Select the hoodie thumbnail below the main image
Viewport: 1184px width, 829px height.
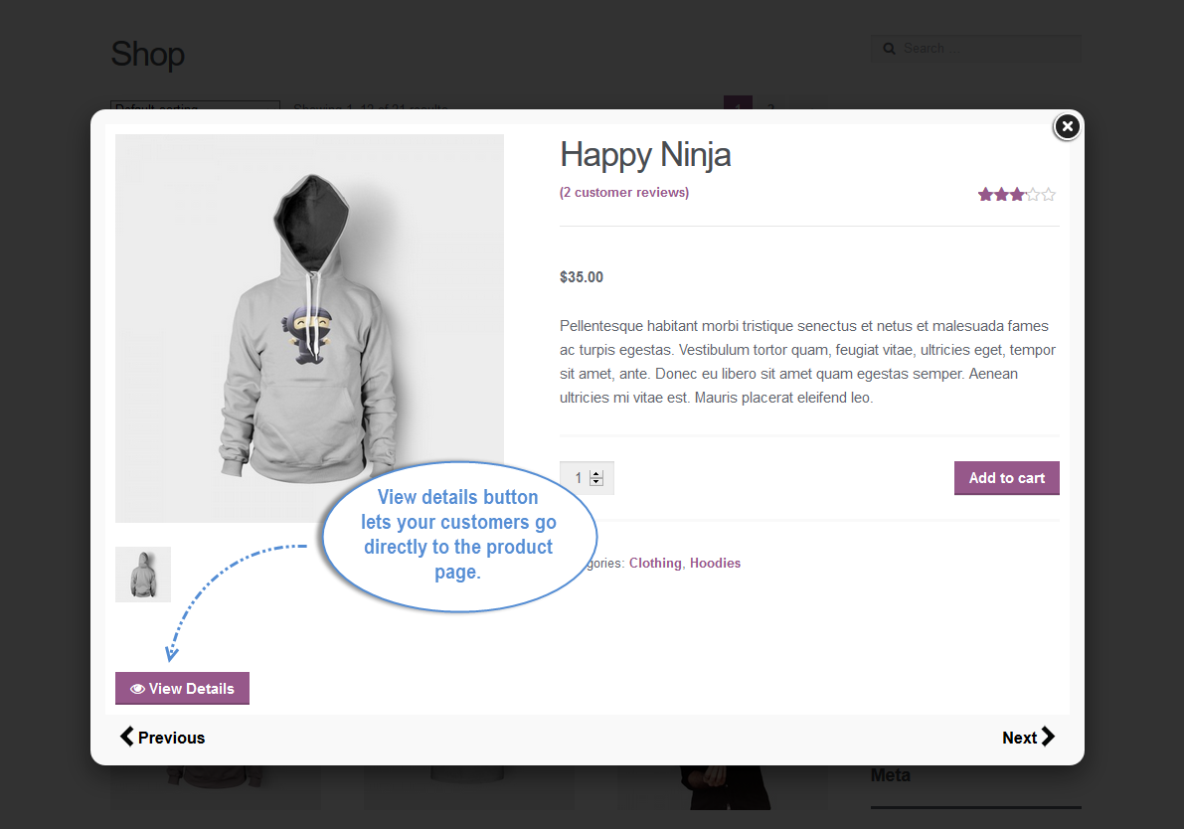[x=142, y=574]
